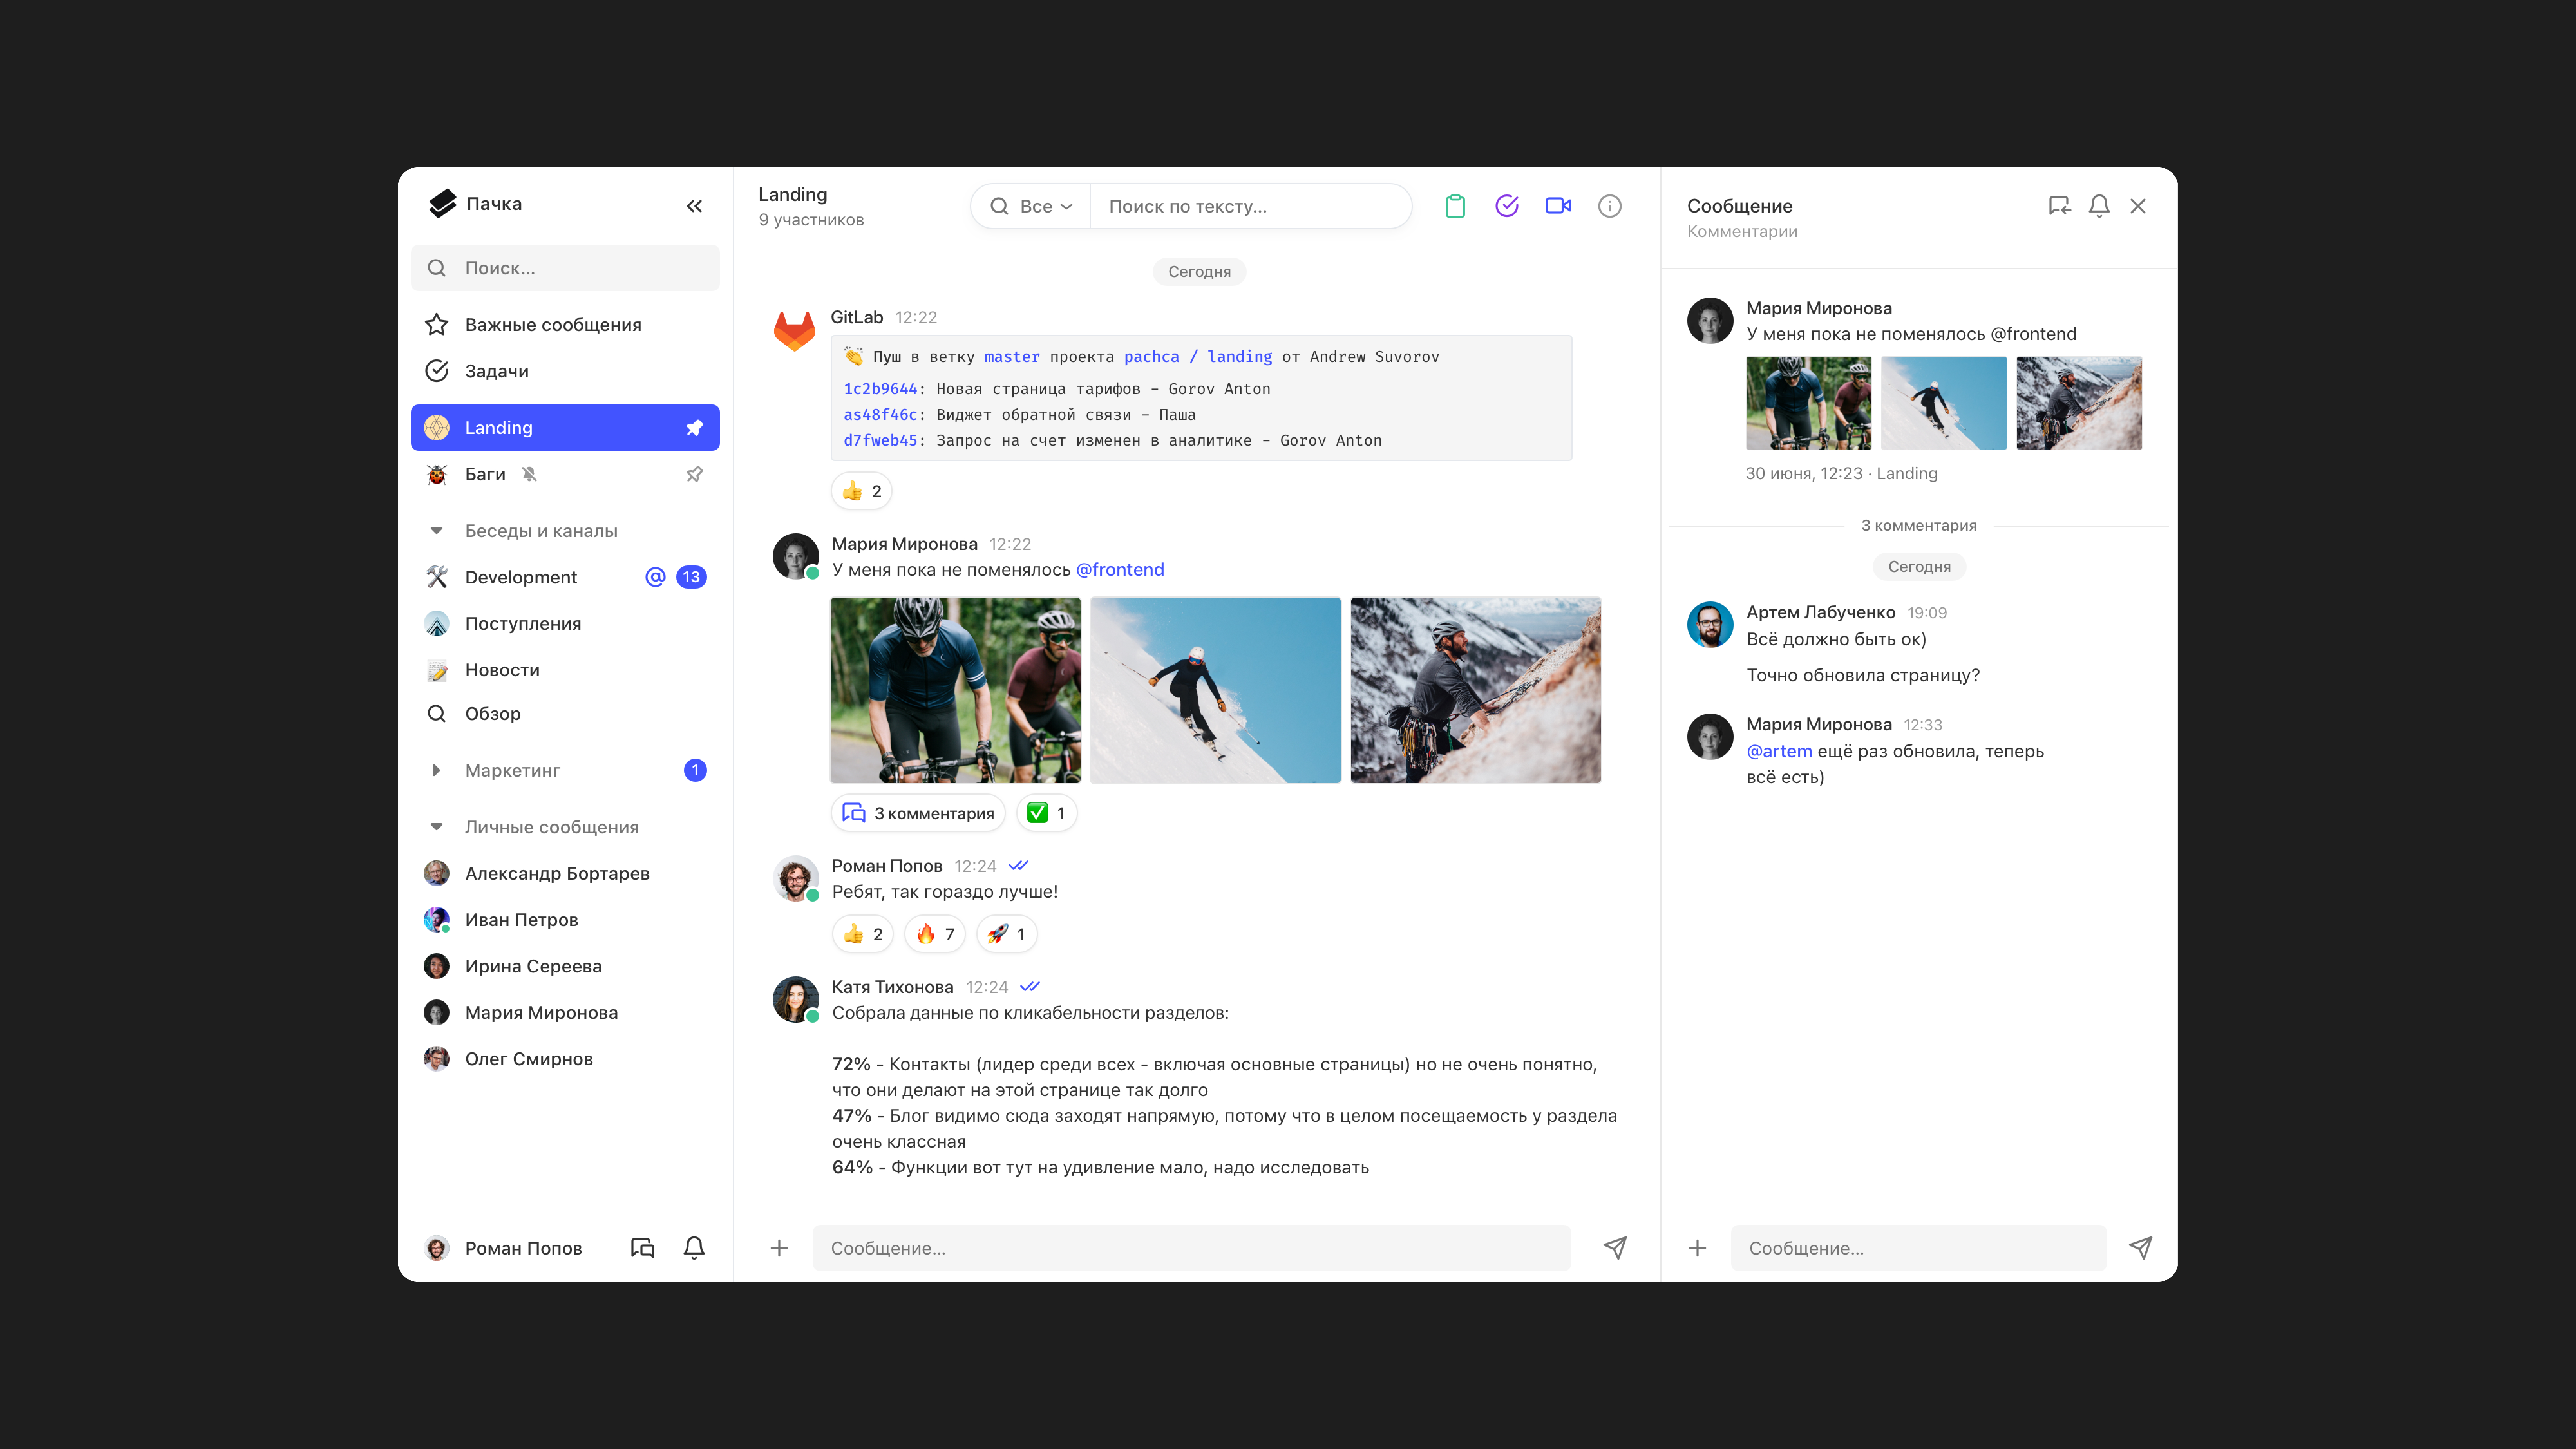Open the 3 комментария thread button
2576x1449 pixels.
pyautogui.click(x=918, y=813)
